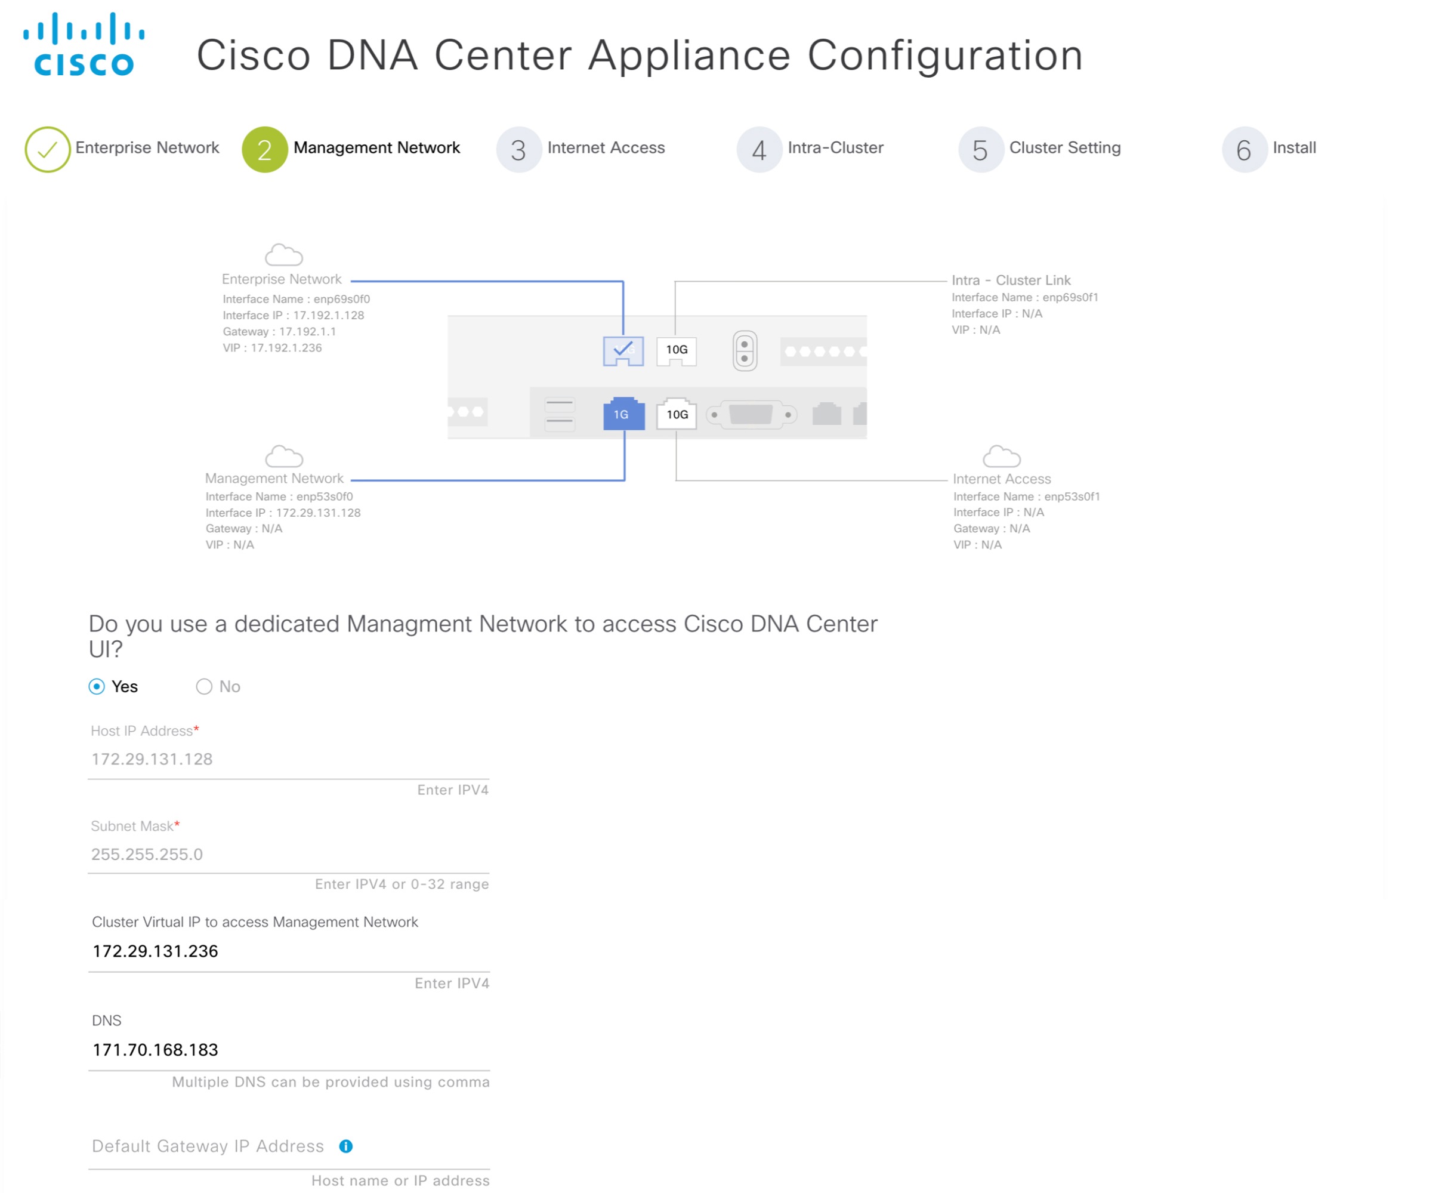Click step 5 Cluster Setting circle
Screen dimensions: 1445x1193
pyautogui.click(x=980, y=149)
